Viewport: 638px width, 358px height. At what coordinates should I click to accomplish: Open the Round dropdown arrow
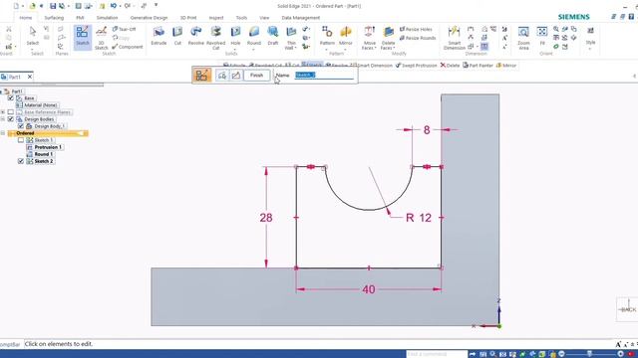tap(254, 49)
